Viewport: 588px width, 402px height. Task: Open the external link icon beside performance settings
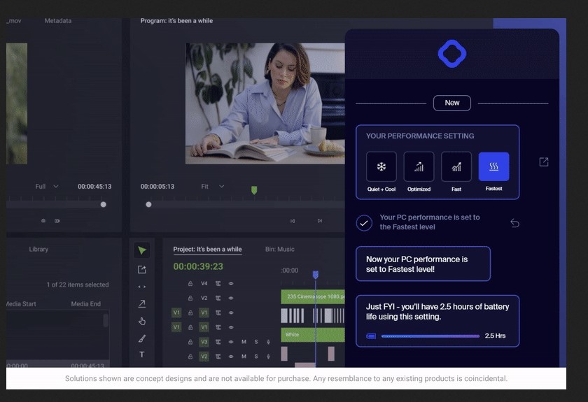pyautogui.click(x=544, y=162)
